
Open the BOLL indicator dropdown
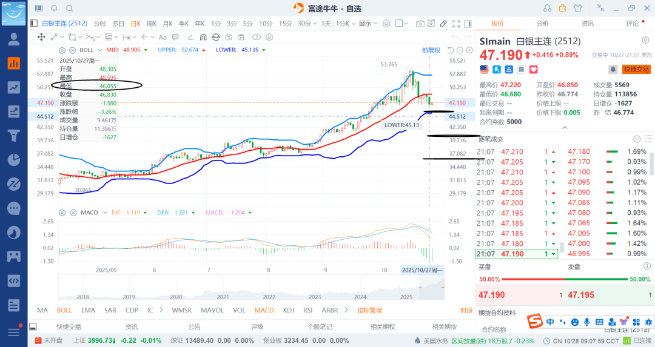[x=99, y=50]
